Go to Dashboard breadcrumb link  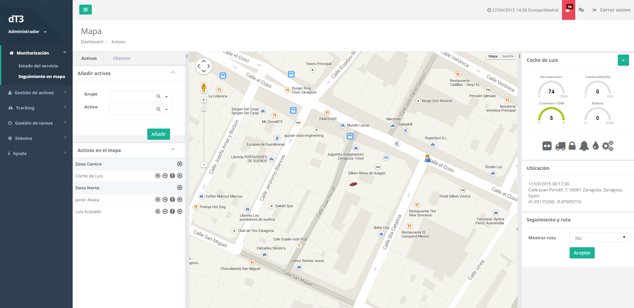point(92,42)
